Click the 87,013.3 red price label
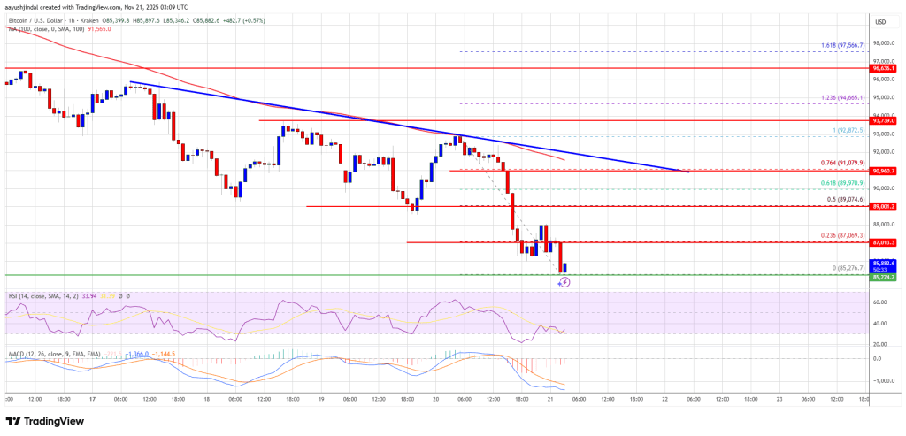Screen dimensions: 906x436 [x=886, y=241]
